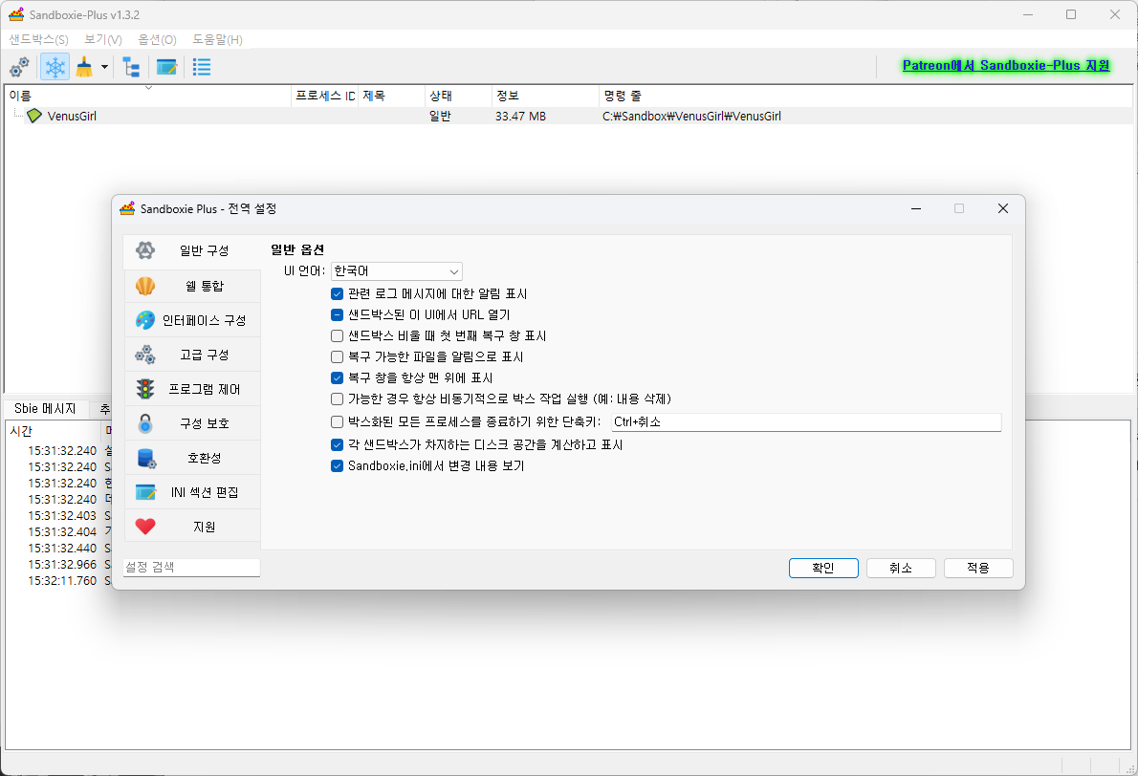Select log entry 15:32:11.760
1138x776 pixels.
point(62,581)
